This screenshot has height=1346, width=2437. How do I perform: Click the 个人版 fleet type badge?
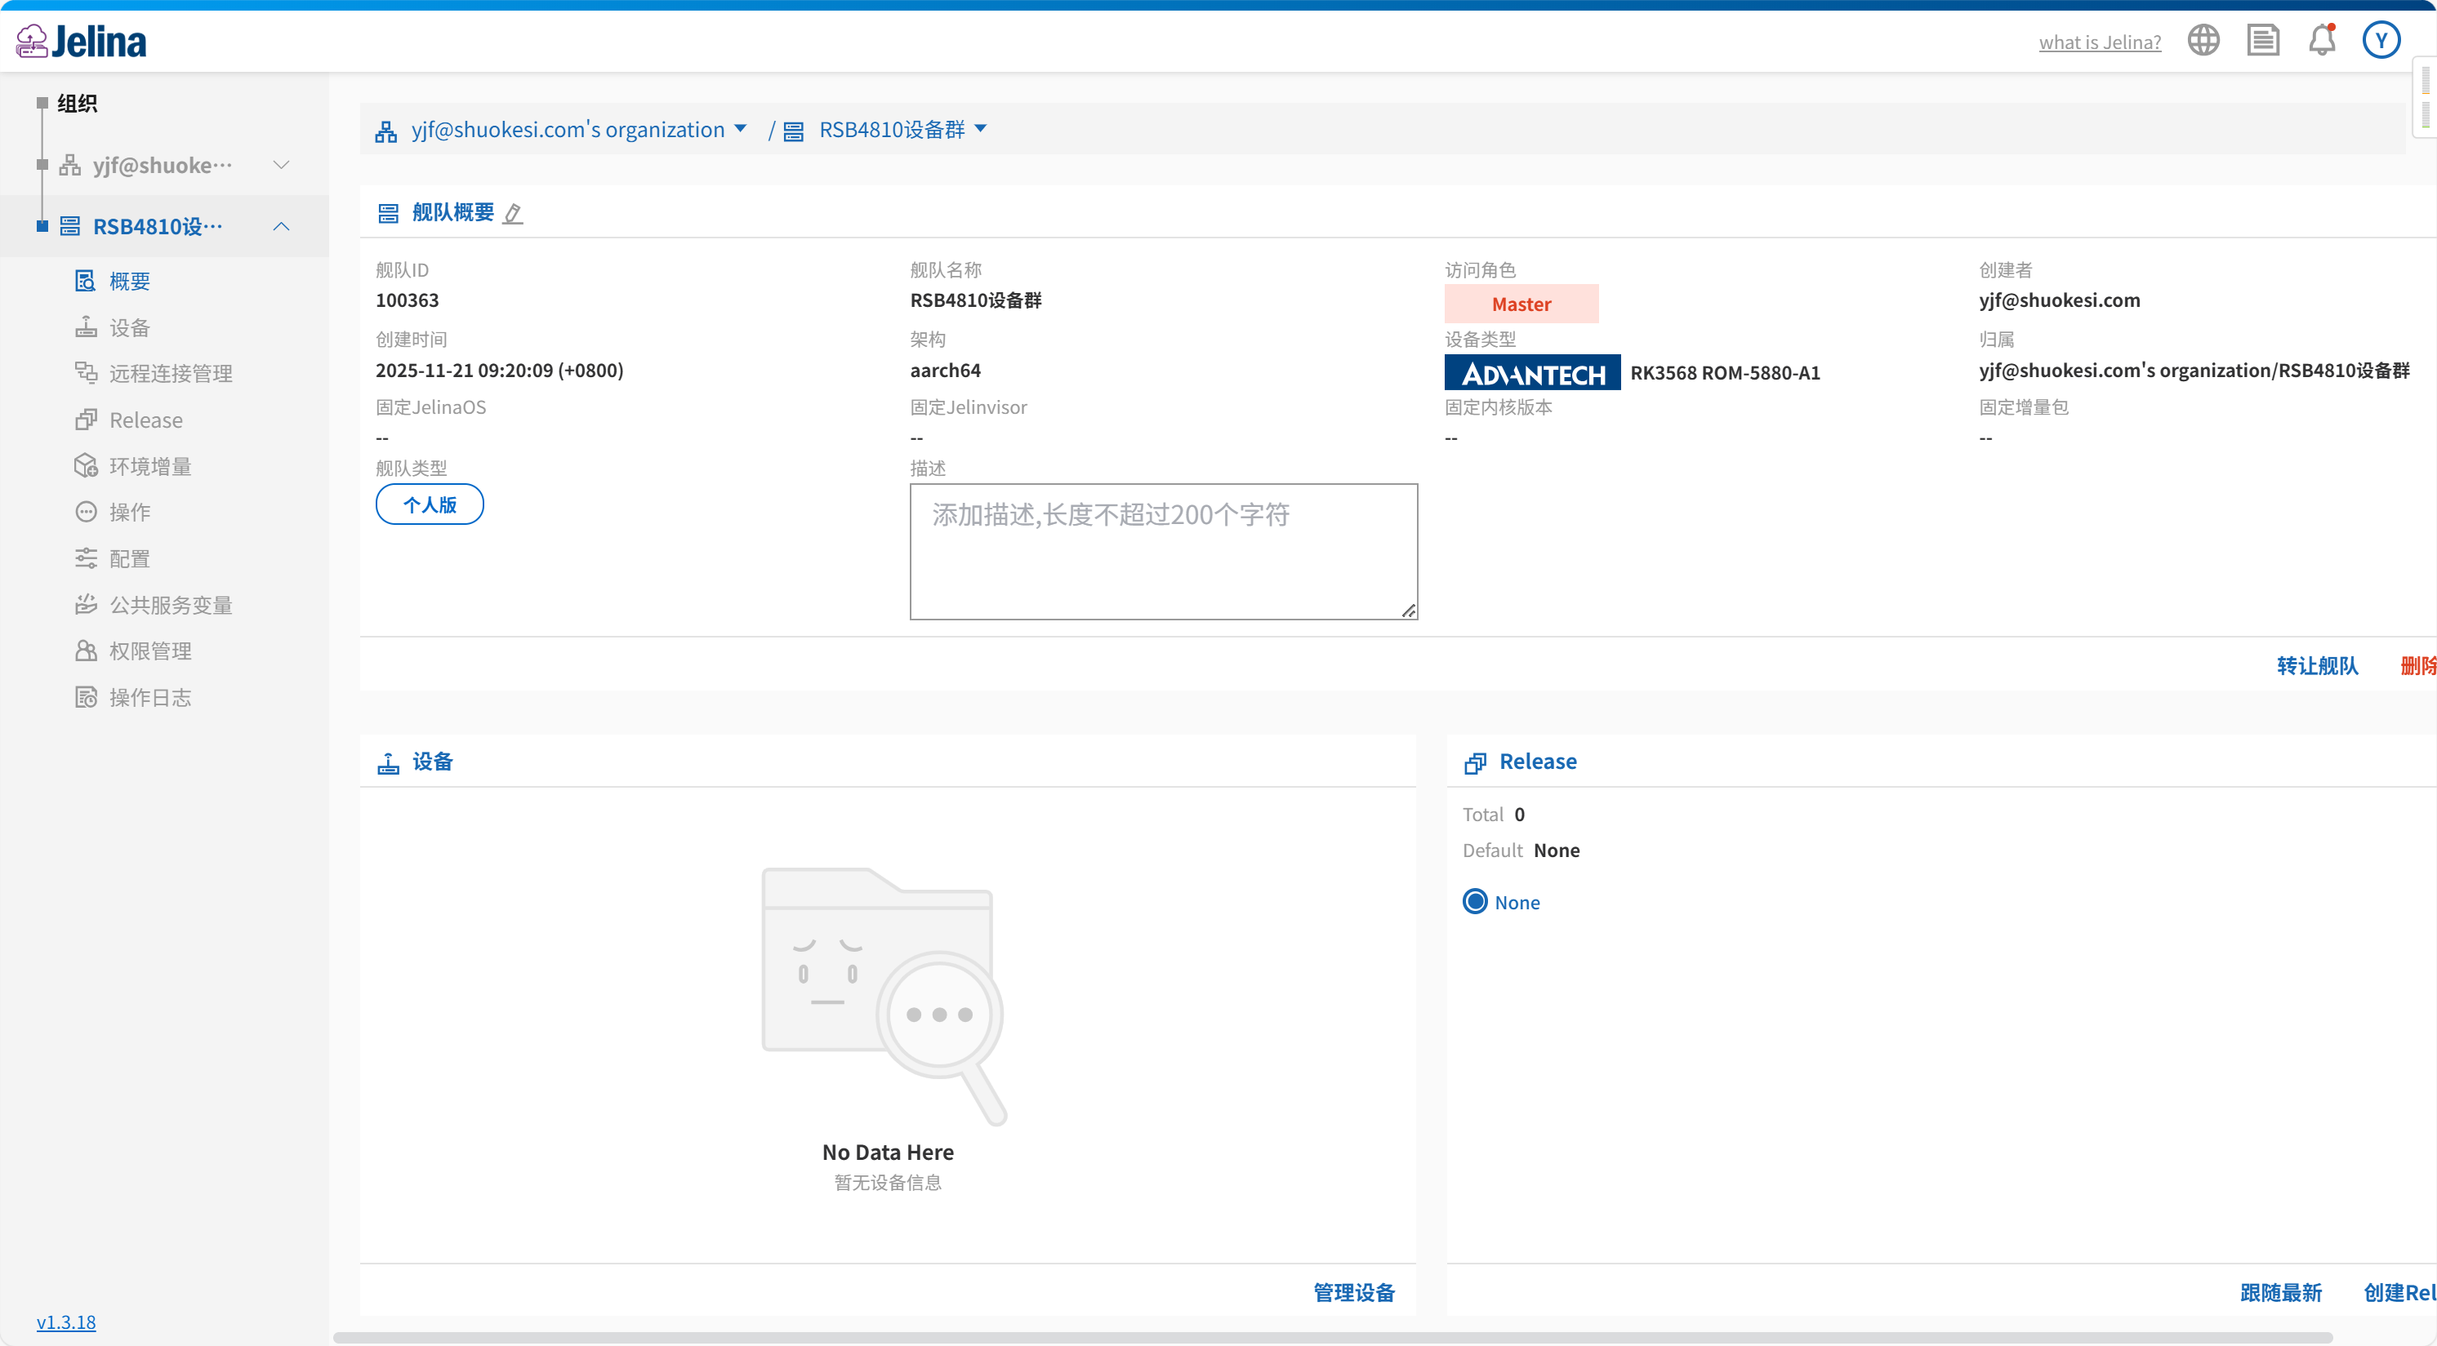(430, 504)
